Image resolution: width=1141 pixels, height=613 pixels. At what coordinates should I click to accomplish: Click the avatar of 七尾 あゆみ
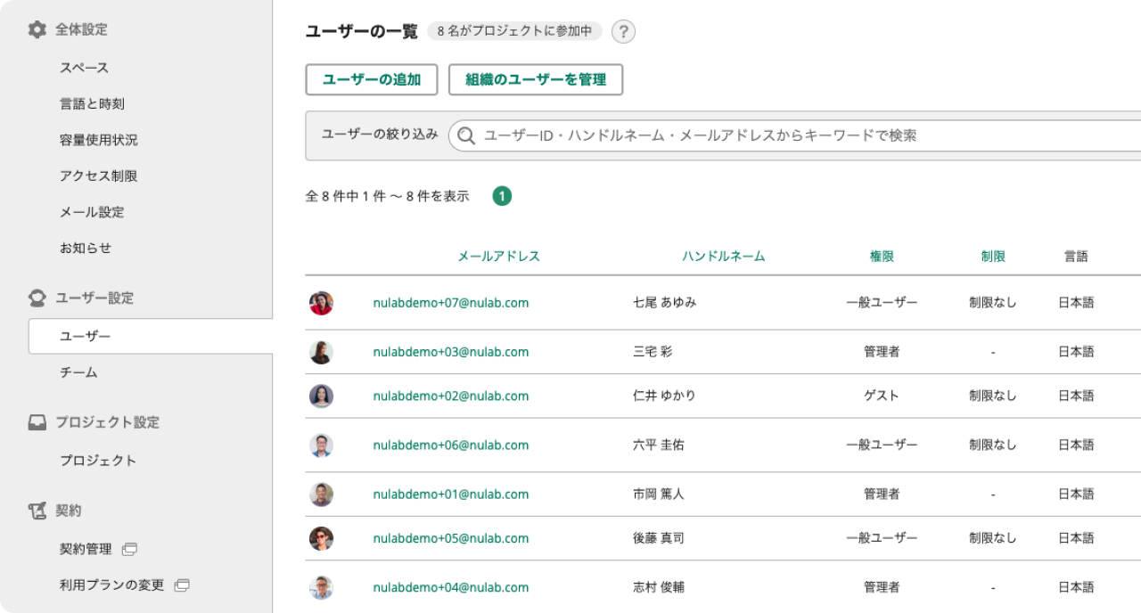click(321, 303)
